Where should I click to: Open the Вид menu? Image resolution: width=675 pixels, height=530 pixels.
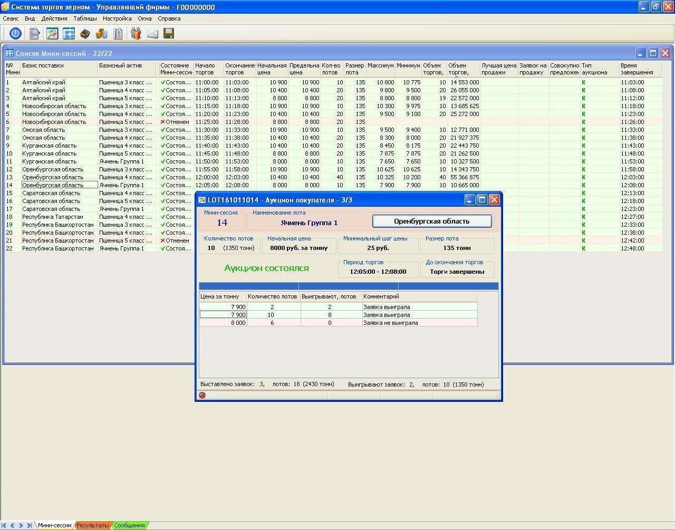pyautogui.click(x=30, y=18)
